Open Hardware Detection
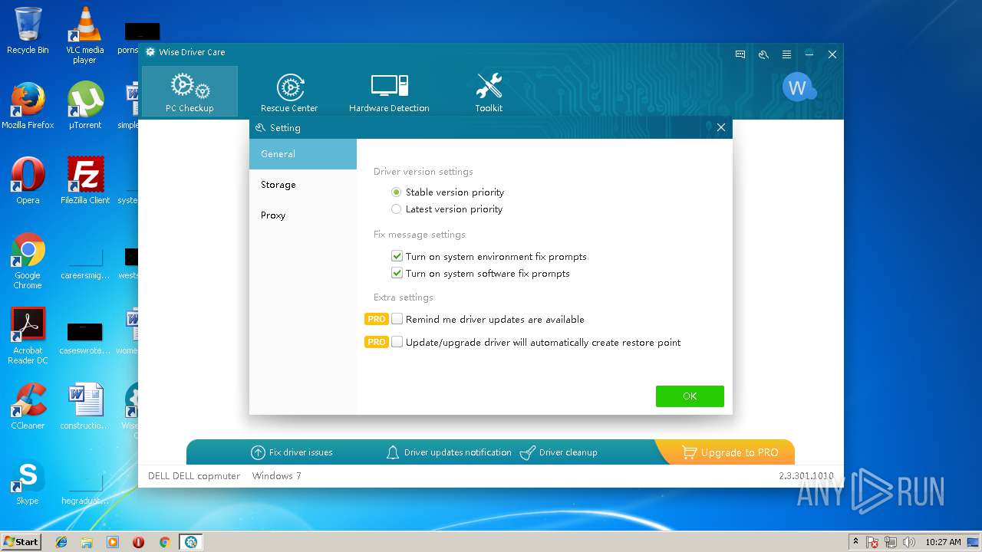 click(389, 91)
